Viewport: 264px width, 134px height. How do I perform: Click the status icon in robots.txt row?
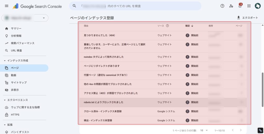point(187,102)
